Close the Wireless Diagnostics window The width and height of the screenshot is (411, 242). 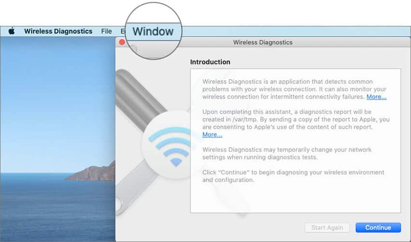pos(122,42)
